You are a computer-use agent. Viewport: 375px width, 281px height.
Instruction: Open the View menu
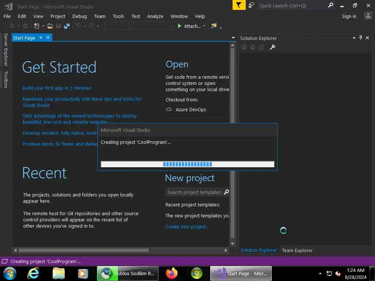(x=38, y=16)
